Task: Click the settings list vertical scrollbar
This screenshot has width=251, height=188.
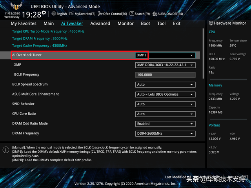Action: coord(203,54)
